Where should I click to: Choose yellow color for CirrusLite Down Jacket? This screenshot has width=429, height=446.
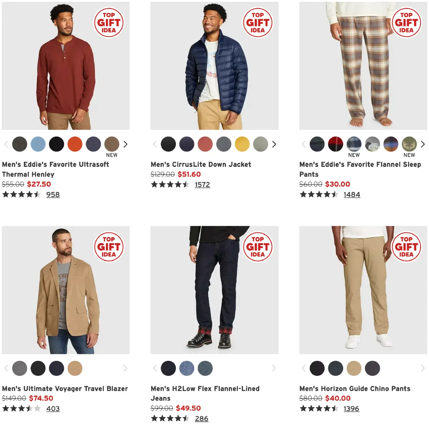click(x=242, y=144)
